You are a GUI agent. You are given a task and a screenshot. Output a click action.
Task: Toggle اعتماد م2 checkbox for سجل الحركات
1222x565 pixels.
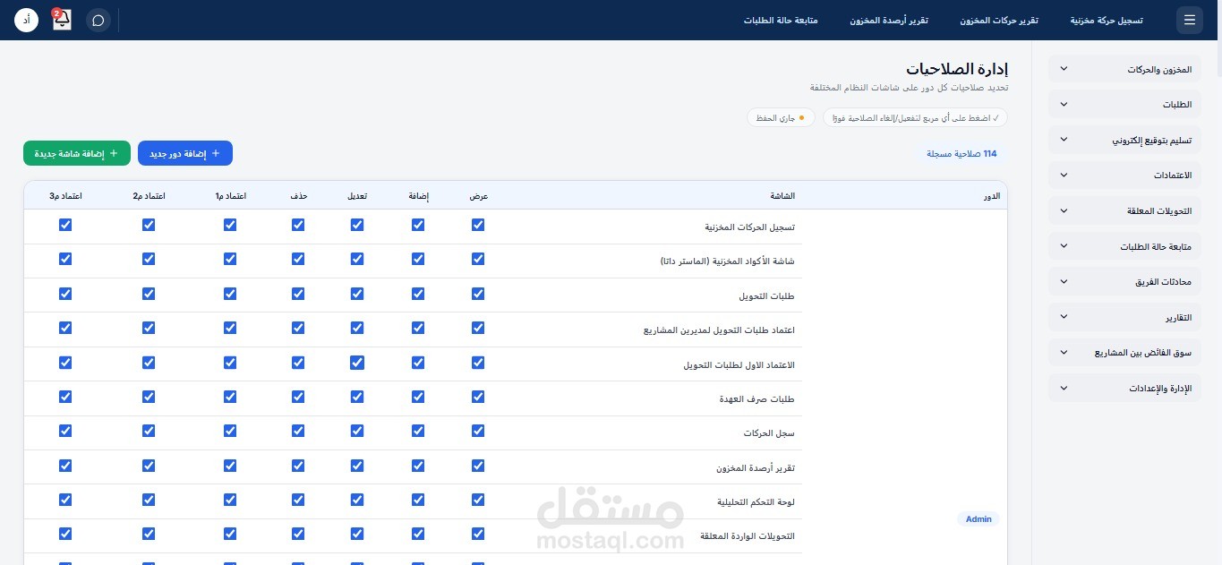point(149,431)
